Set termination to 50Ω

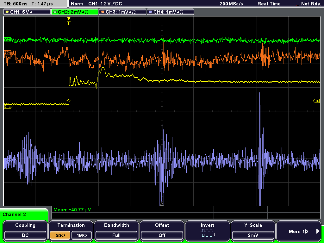click(60, 235)
